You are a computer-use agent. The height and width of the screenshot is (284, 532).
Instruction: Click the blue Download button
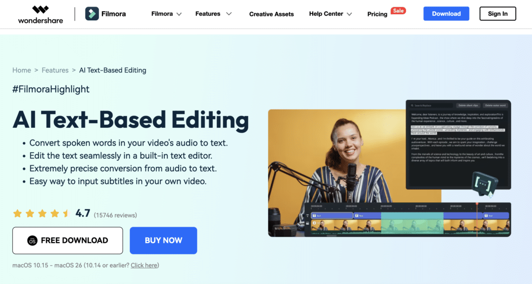pyautogui.click(x=446, y=14)
